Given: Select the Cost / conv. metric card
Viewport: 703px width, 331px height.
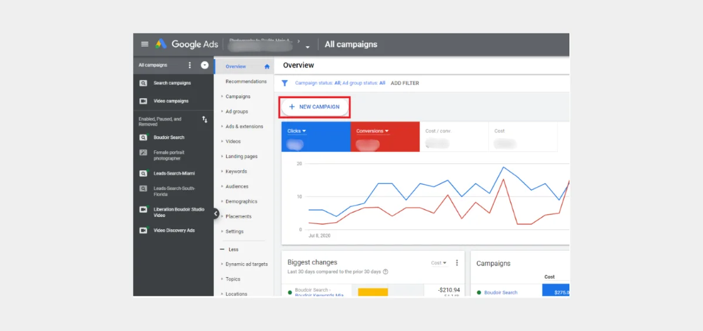Looking at the screenshot, I should [454, 137].
